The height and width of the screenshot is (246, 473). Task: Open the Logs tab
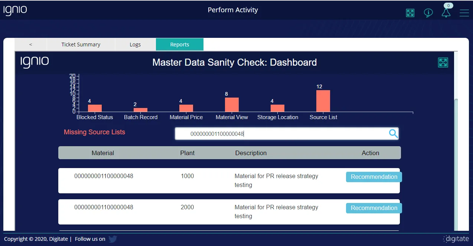[x=135, y=45]
